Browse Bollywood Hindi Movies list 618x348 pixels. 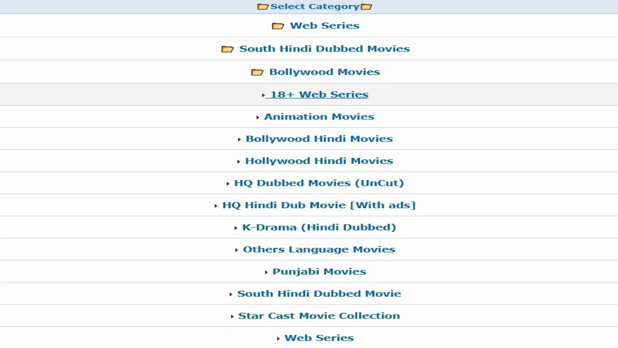pos(319,139)
